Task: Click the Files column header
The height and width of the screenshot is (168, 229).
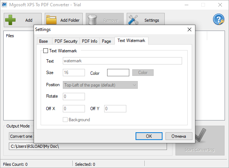Action: [x=10, y=36]
